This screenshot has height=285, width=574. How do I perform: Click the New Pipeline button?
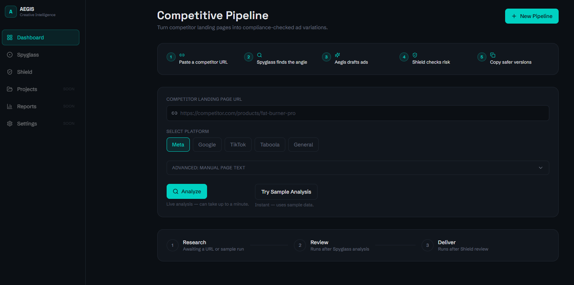[532, 16]
